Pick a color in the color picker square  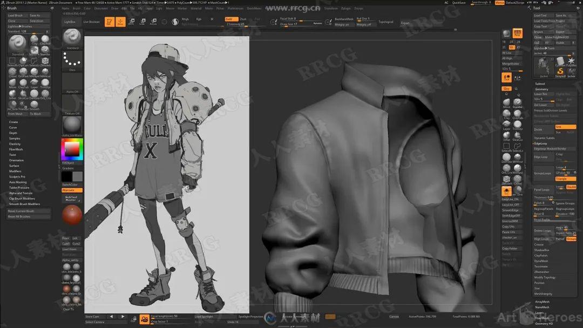click(x=72, y=149)
